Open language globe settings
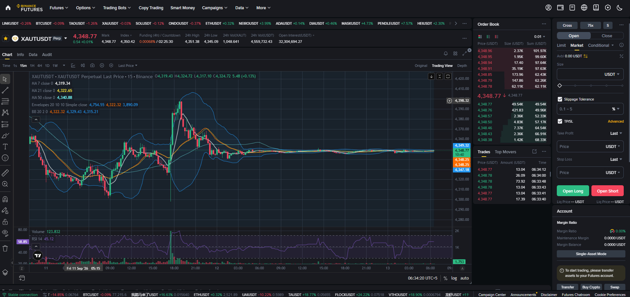Viewport: 630px width, 297px height. (584, 8)
